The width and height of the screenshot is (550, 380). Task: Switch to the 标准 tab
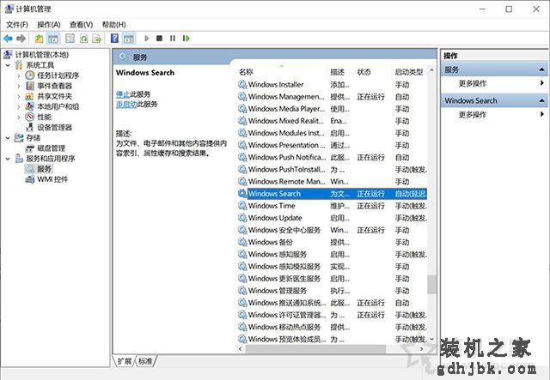[x=145, y=361]
